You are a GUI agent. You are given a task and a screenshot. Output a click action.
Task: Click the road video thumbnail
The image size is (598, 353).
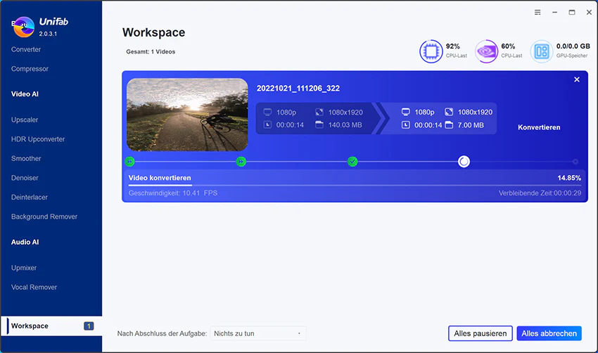pyautogui.click(x=187, y=115)
